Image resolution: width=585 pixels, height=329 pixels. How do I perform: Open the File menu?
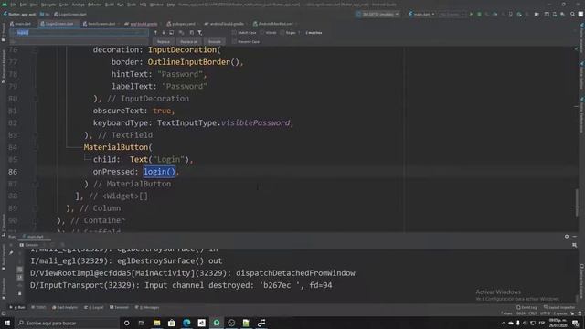(14, 5)
